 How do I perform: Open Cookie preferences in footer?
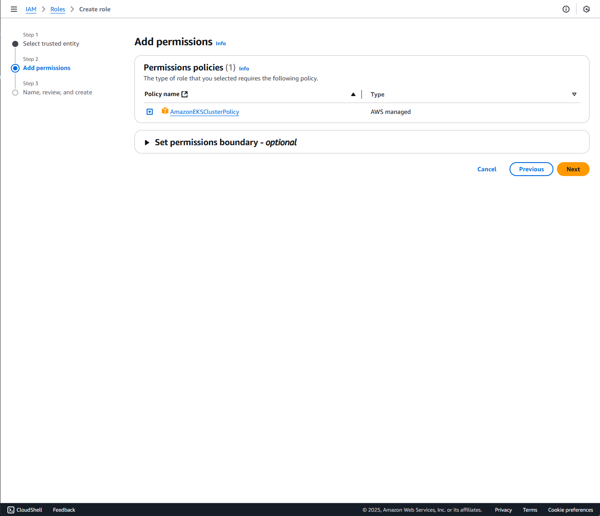click(x=570, y=510)
